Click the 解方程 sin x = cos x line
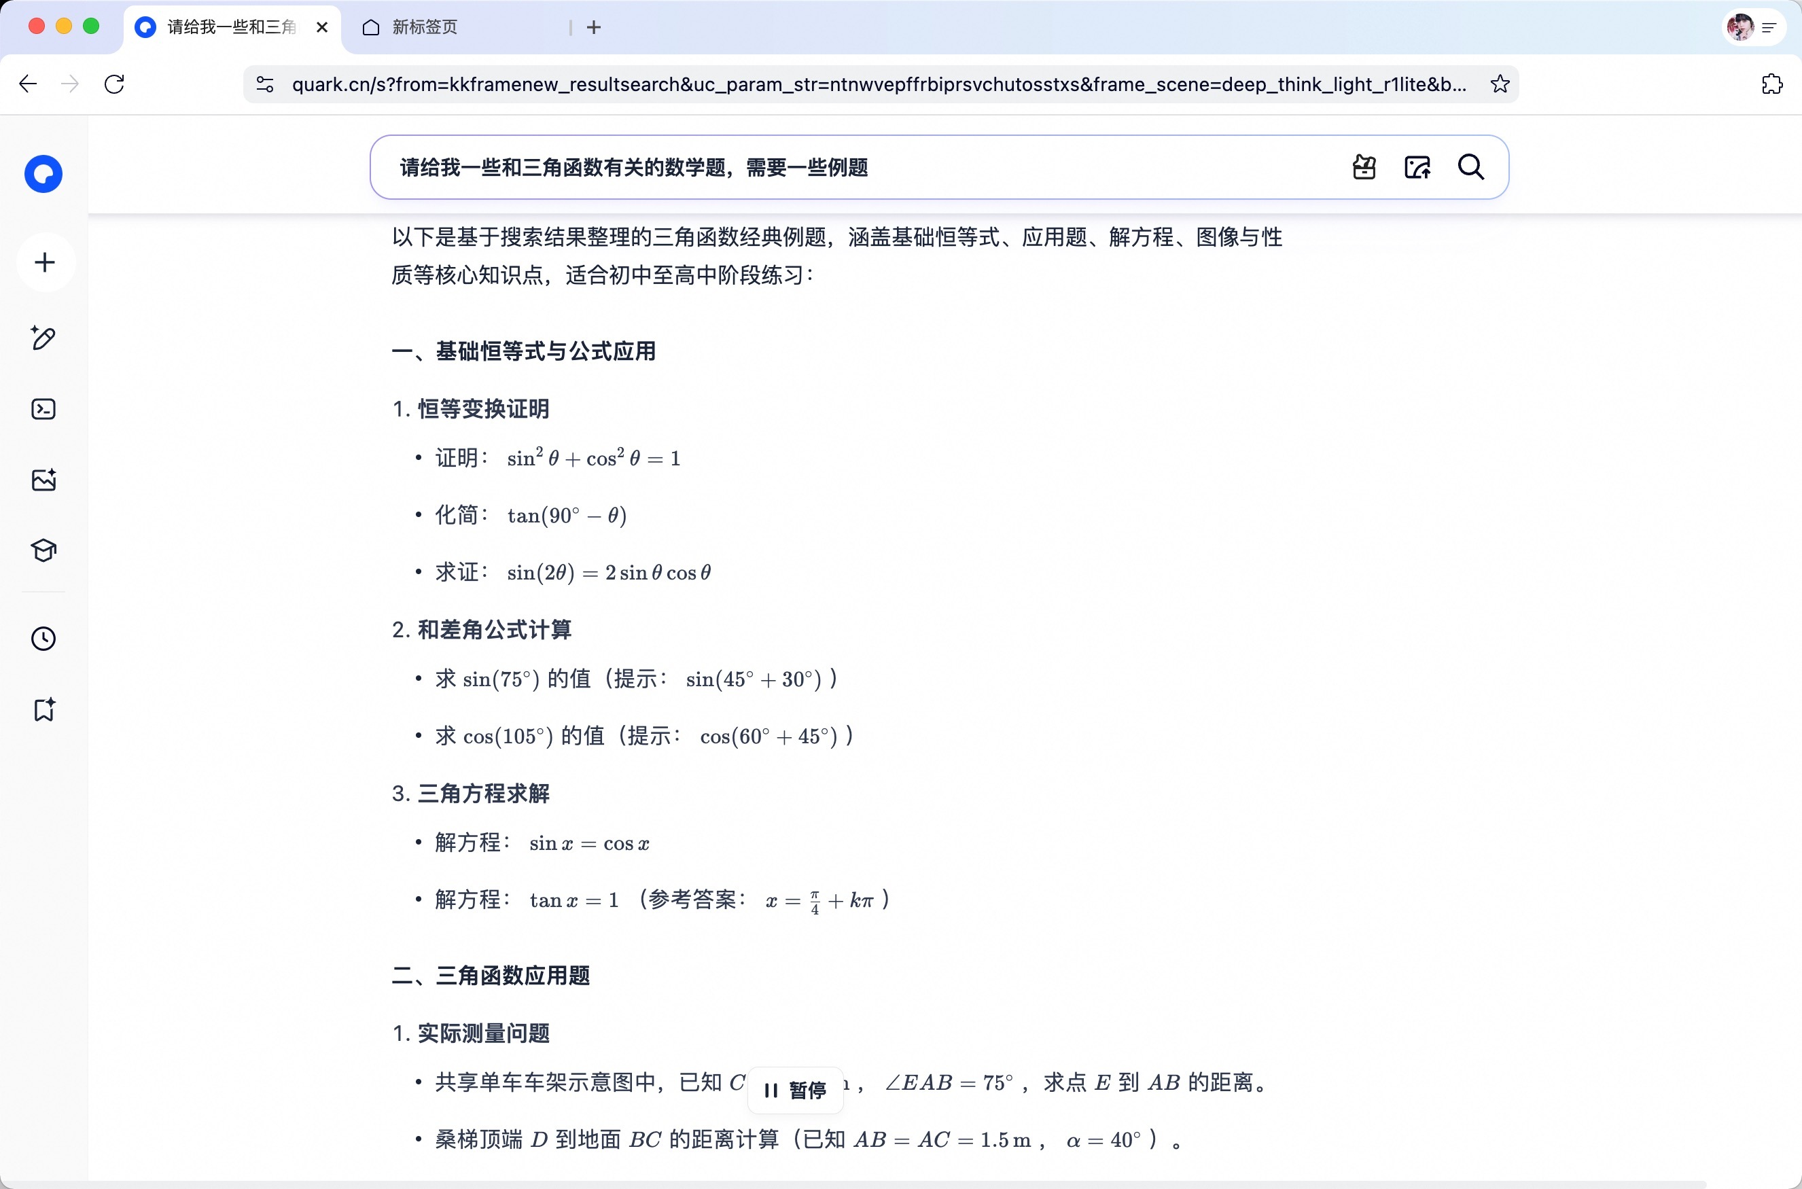 [x=542, y=842]
